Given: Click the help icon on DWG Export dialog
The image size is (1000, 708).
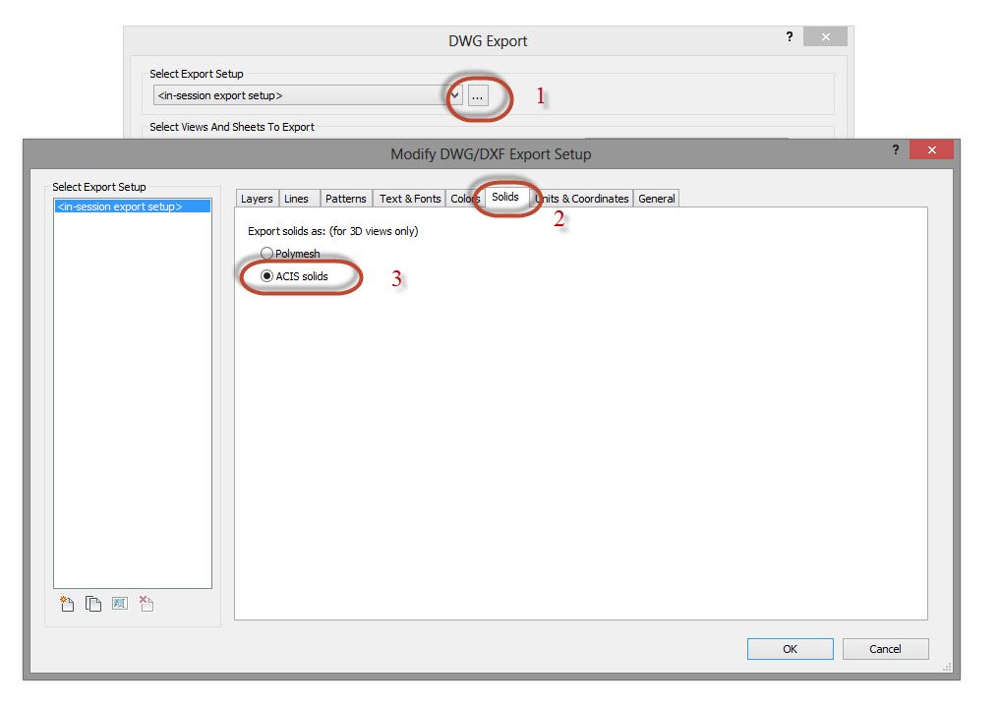Looking at the screenshot, I should point(789,36).
